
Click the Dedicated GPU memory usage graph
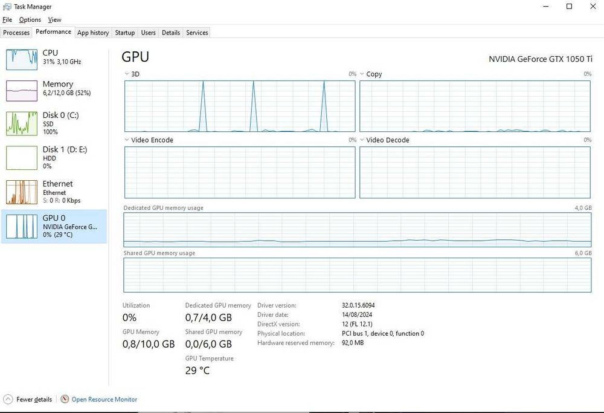357,230
